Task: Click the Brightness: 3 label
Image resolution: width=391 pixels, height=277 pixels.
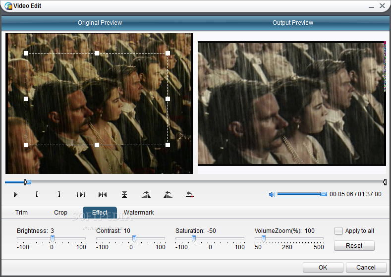Action: point(35,231)
